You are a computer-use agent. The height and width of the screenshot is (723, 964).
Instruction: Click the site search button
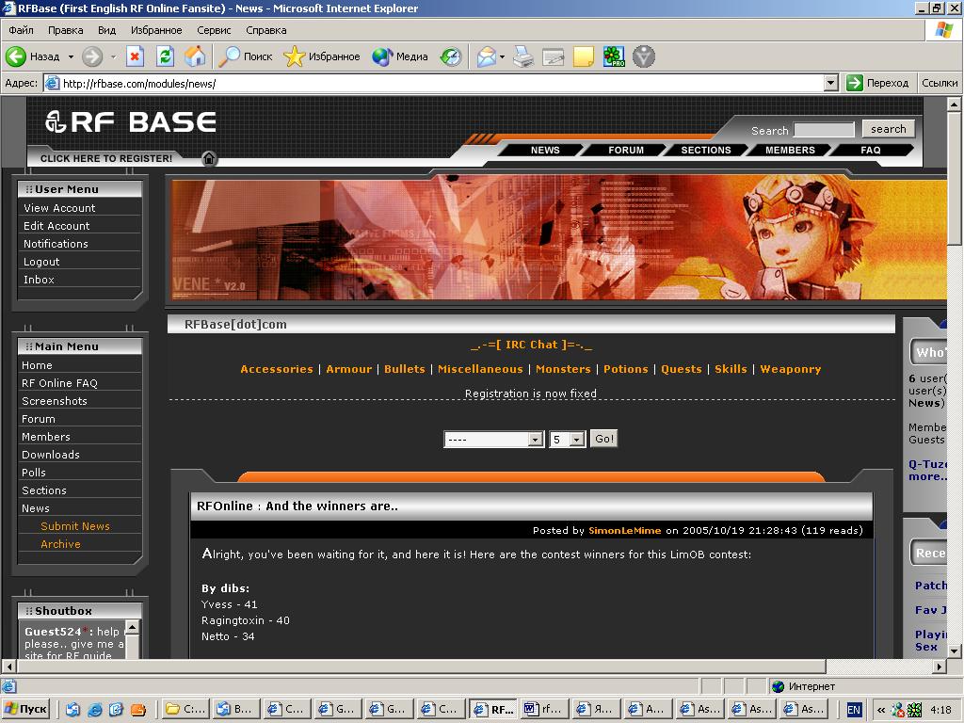click(889, 129)
